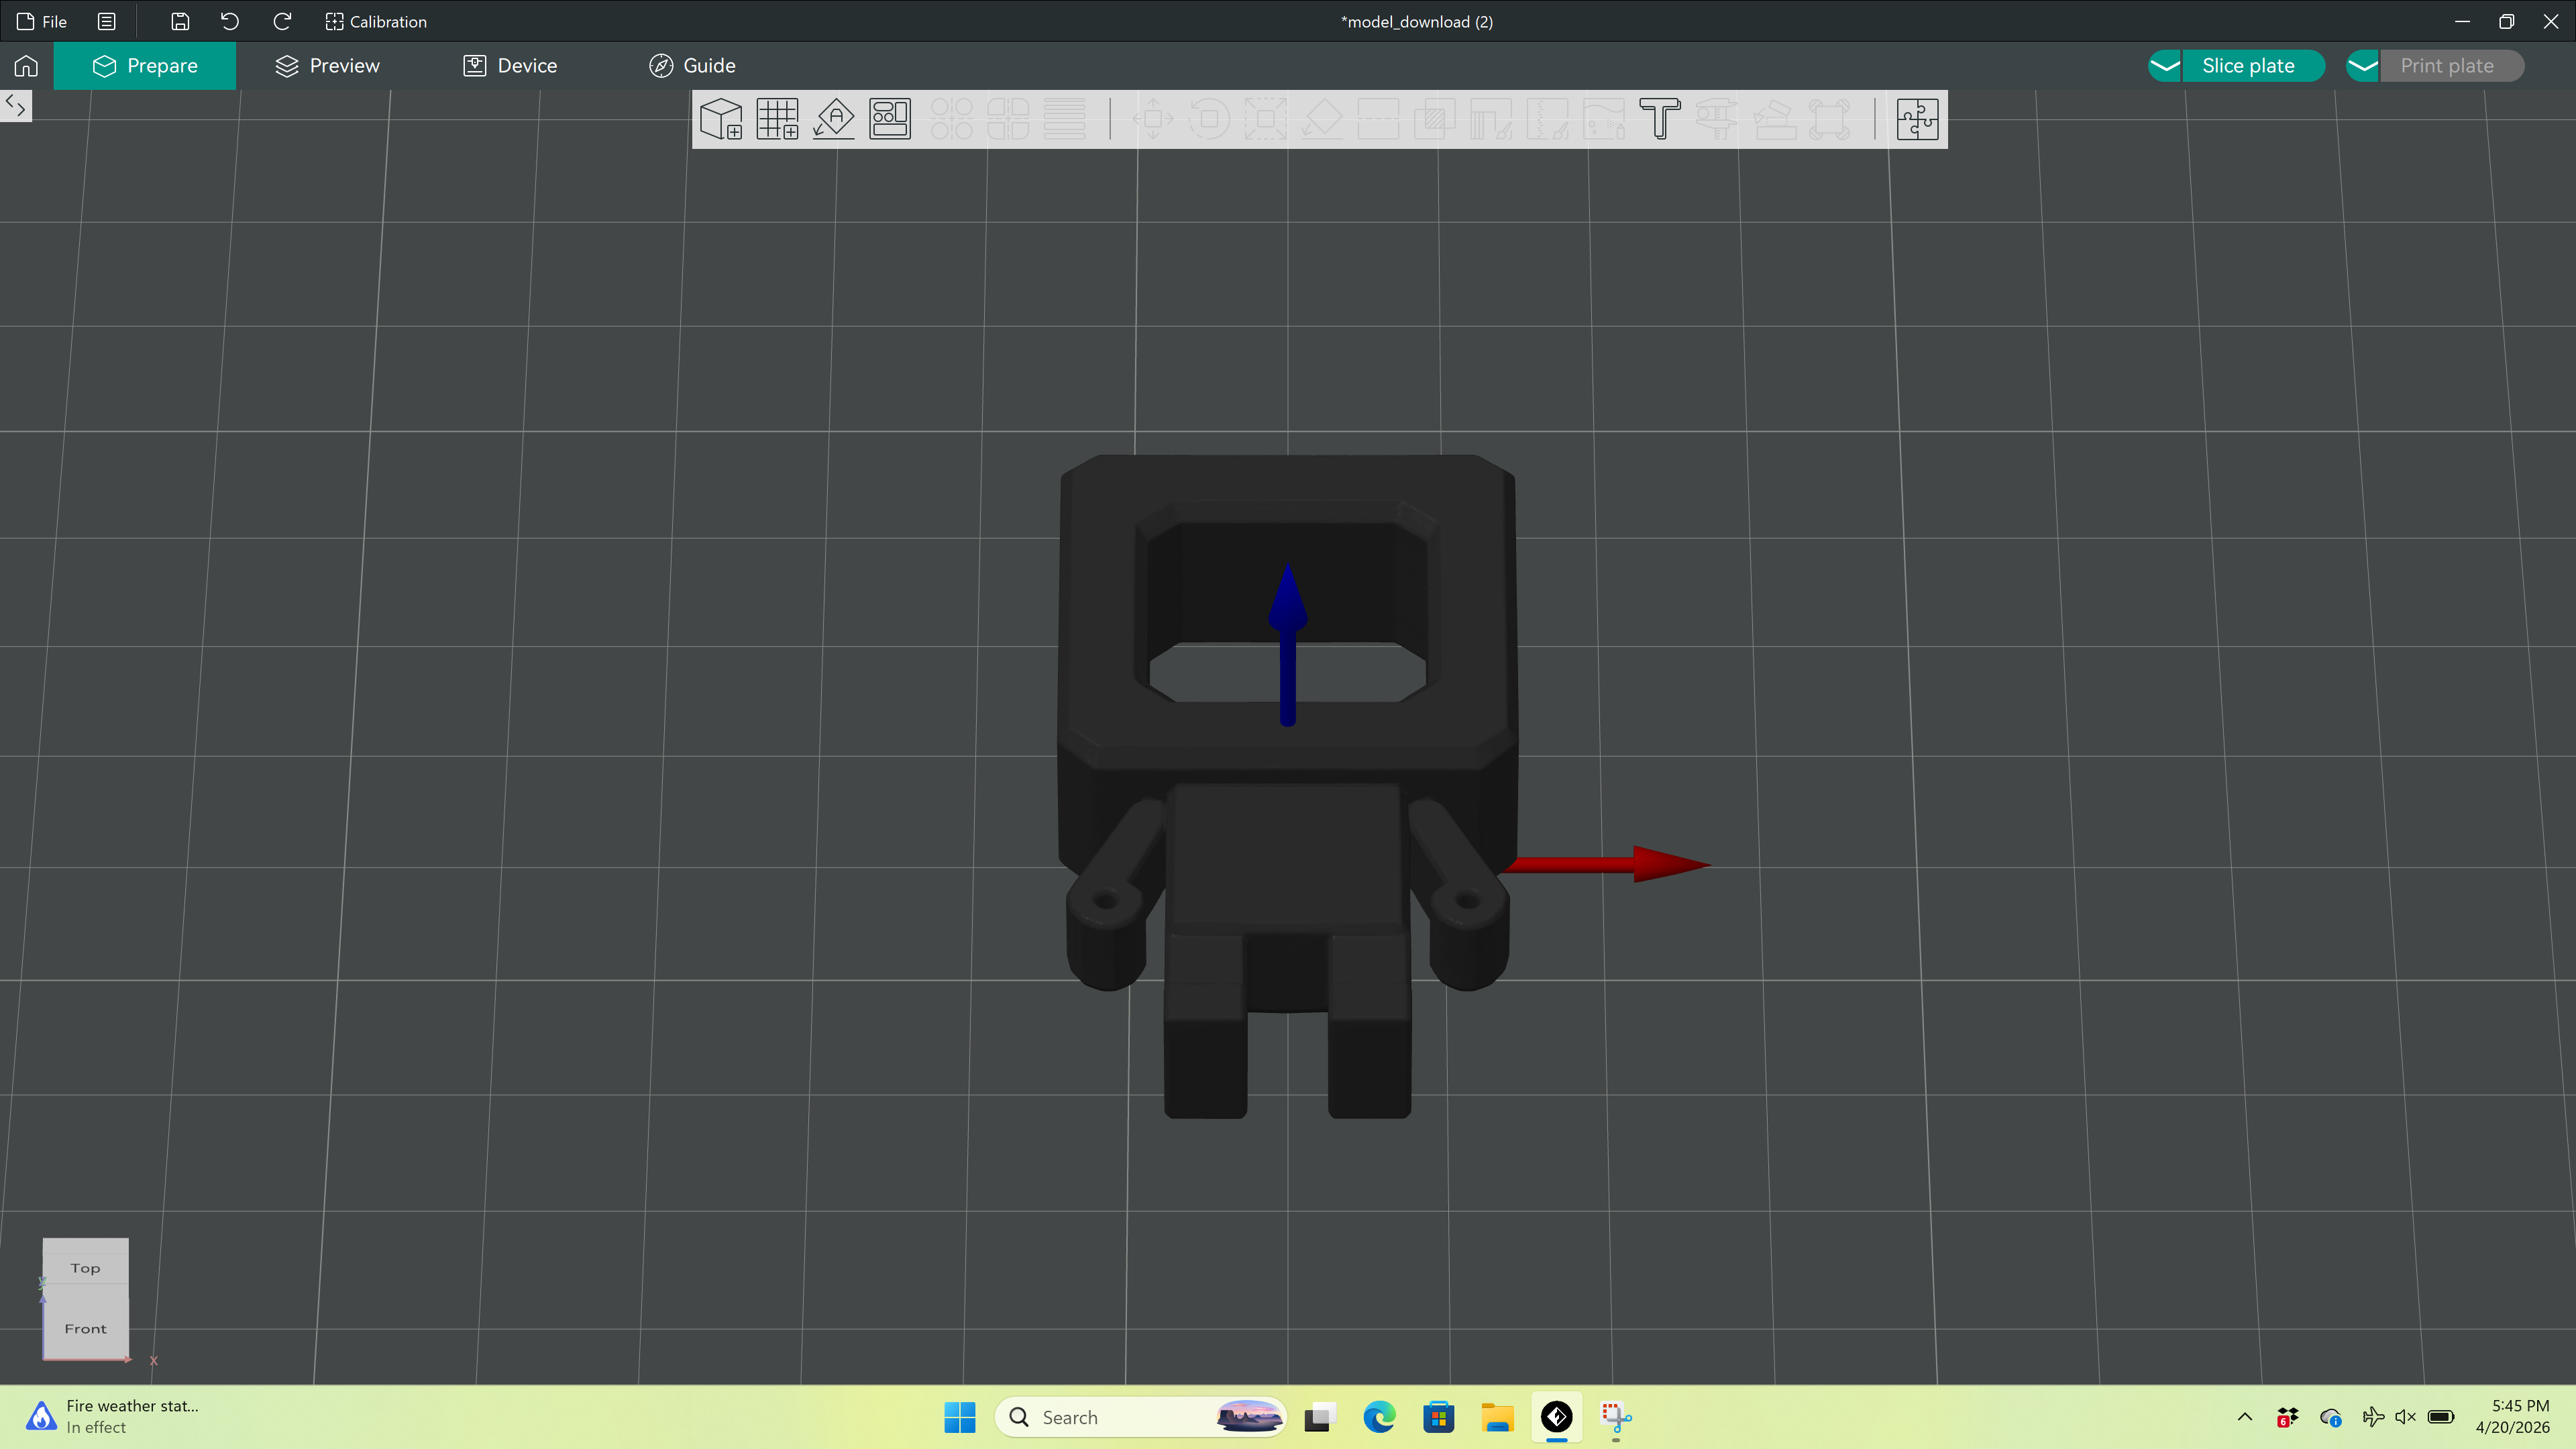Select the Seam painting tool

[x=1547, y=119]
